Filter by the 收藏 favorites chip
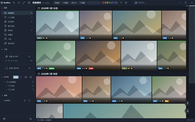Screen dimensions: 195x122 (82, 3)
